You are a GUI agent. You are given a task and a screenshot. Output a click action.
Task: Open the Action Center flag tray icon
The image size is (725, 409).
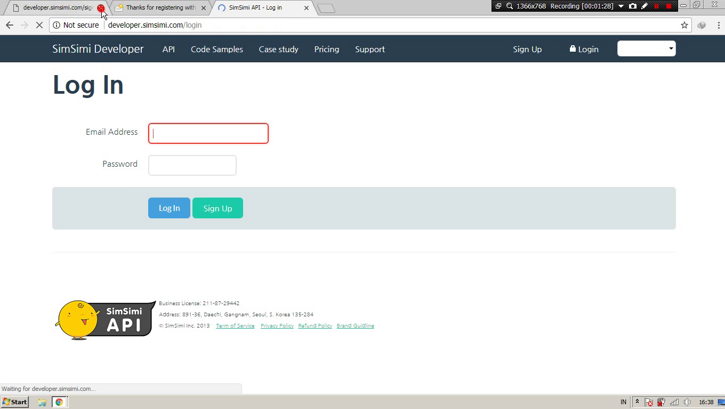point(649,402)
